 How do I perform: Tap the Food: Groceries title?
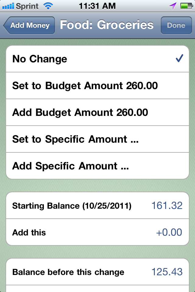click(107, 25)
